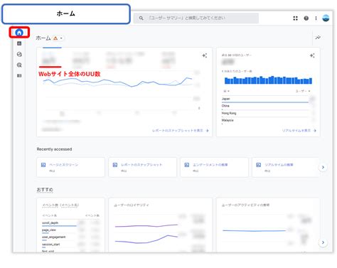Click the report icon on リアルタイムの概要 card
337x268 pixels.
click(x=259, y=165)
